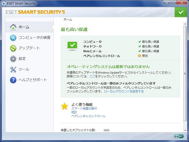Click the ネットワーク protection label
The width and height of the screenshot is (189, 142).
click(x=92, y=46)
